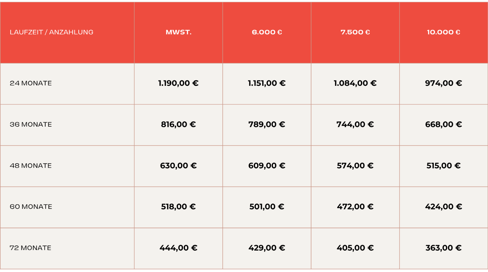Select the MWST. column header
This screenshot has width=488, height=272.
pos(178,32)
